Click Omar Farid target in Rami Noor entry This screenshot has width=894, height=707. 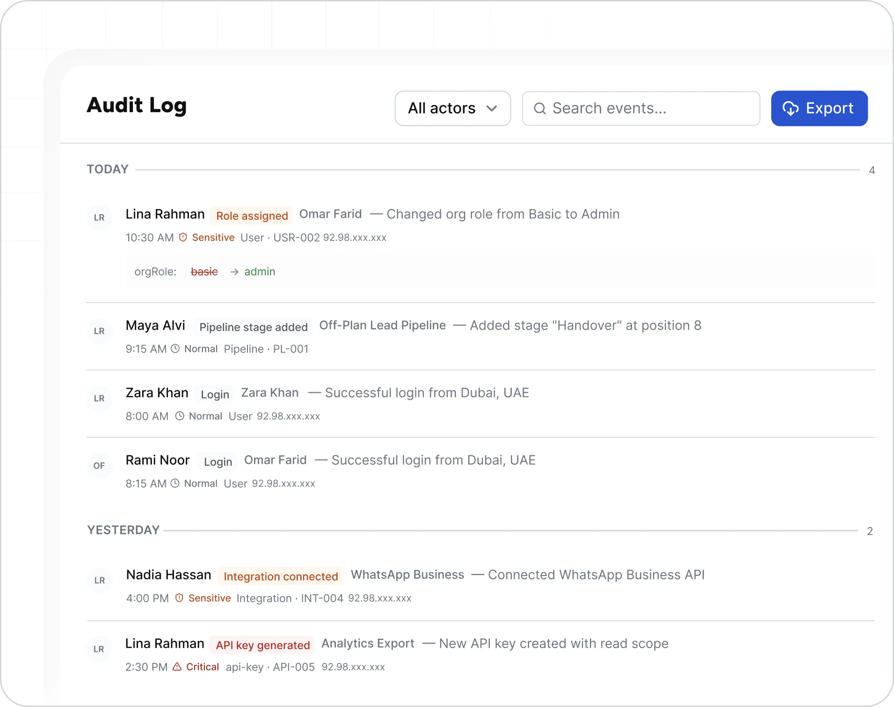276,460
